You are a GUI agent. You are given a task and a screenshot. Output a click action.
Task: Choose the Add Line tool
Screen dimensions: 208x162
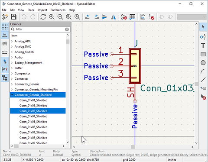coord(203,80)
